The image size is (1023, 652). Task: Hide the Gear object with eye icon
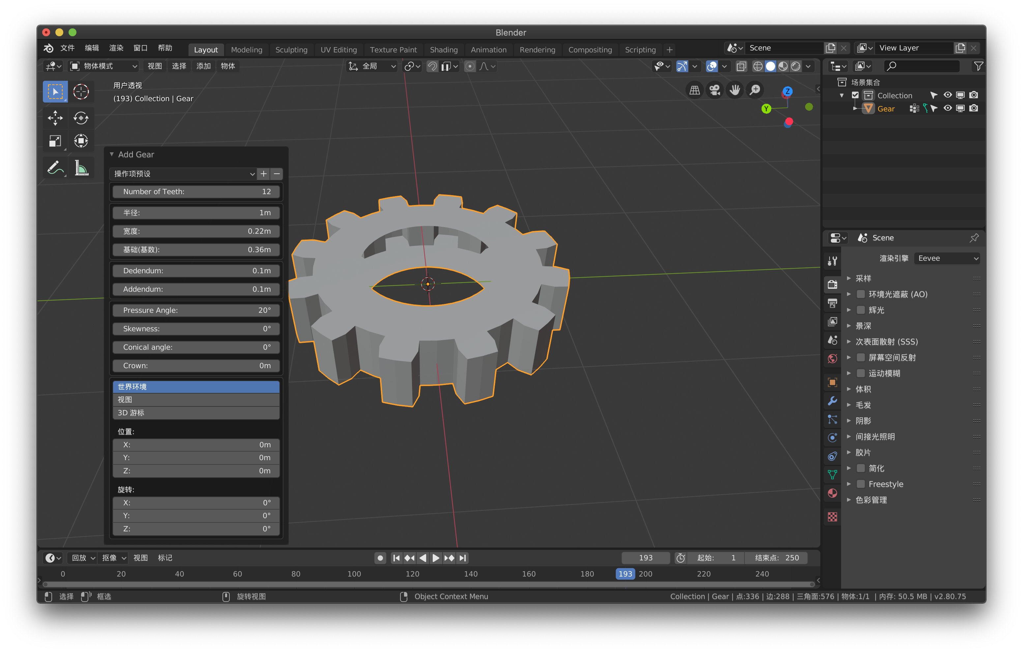pyautogui.click(x=948, y=108)
